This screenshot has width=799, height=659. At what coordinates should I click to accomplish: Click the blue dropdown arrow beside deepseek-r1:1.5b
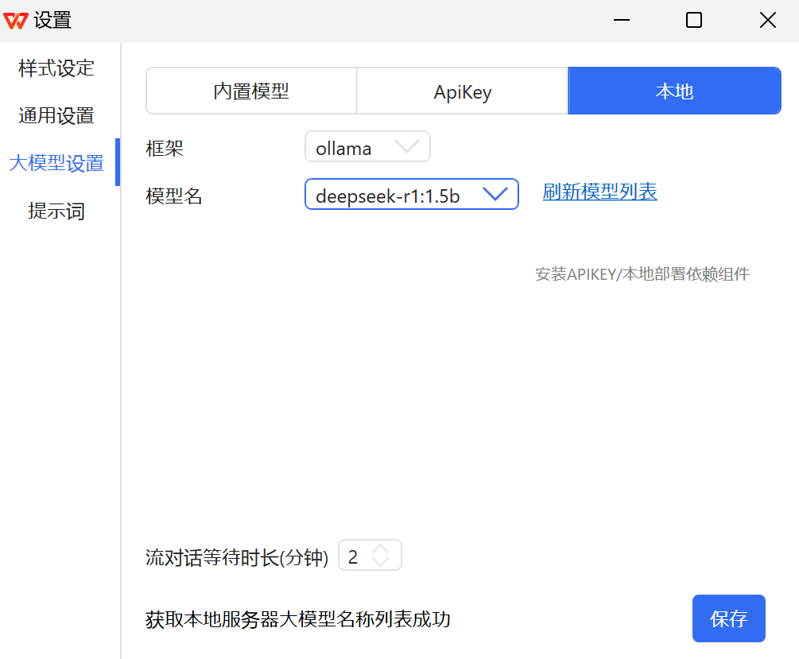click(x=496, y=194)
